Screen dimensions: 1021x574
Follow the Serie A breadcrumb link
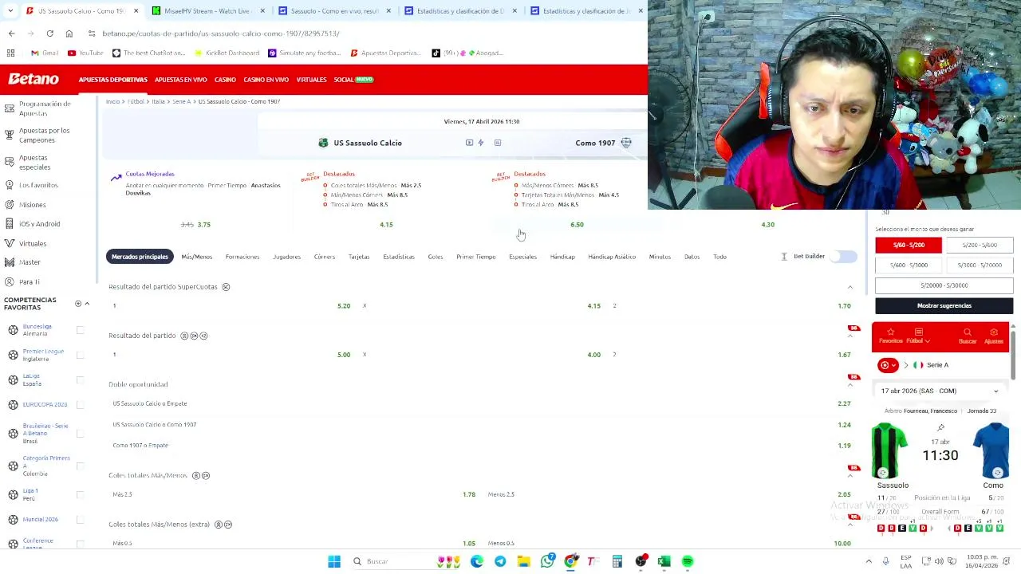(x=181, y=101)
